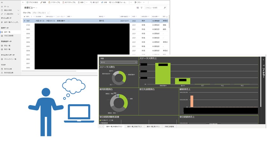Click the view search input field

(155, 8)
